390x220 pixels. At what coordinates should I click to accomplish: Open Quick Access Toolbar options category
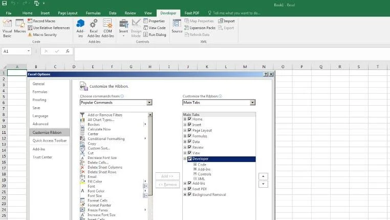(x=50, y=141)
